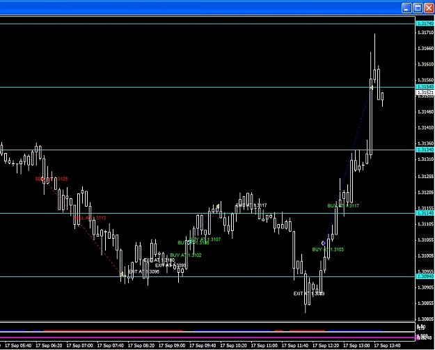Select the 1.31560 value on the price scale
Screen dimensions: 435x350
[x=425, y=80]
